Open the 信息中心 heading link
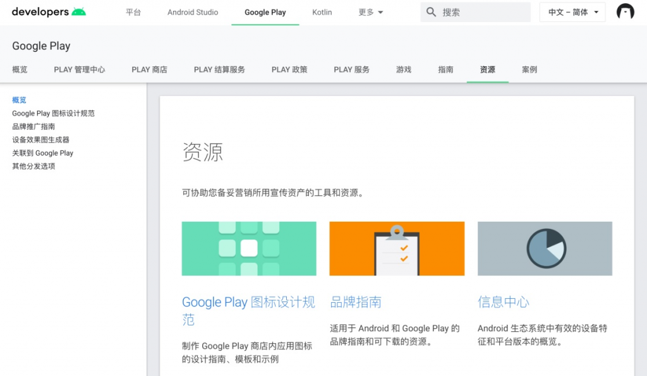Viewport: 647px width, 376px height. coord(503,302)
